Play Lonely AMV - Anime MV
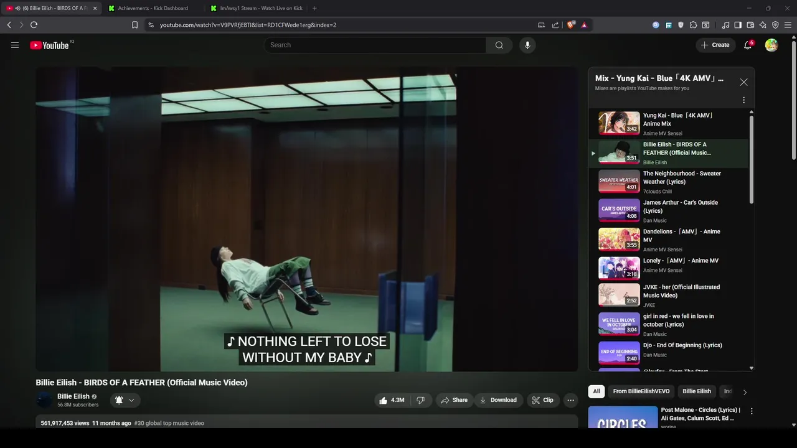Image resolution: width=797 pixels, height=448 pixels. [670, 268]
